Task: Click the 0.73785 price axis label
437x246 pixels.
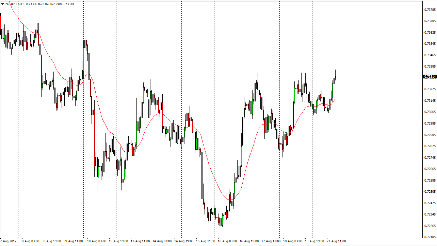Action: click(x=430, y=10)
